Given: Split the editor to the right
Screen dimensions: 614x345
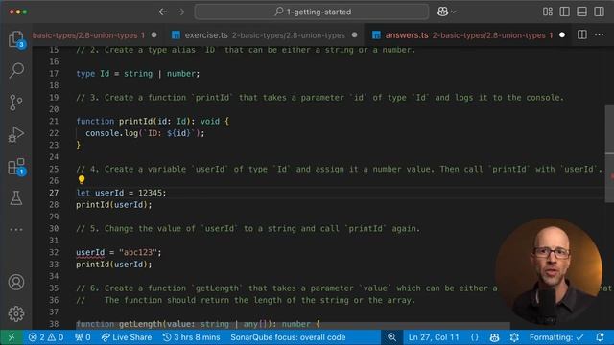Looking at the screenshot, I should 582,34.
